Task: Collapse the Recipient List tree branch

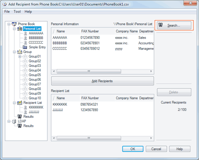Action: click(14, 103)
